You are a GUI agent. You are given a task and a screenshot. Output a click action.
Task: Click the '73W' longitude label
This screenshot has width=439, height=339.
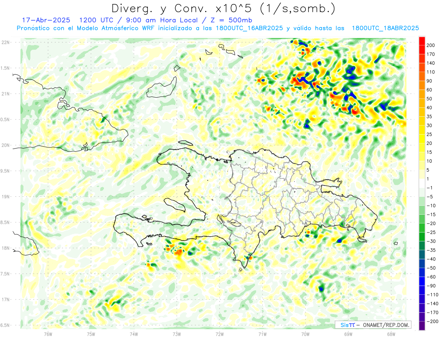(x=177, y=334)
